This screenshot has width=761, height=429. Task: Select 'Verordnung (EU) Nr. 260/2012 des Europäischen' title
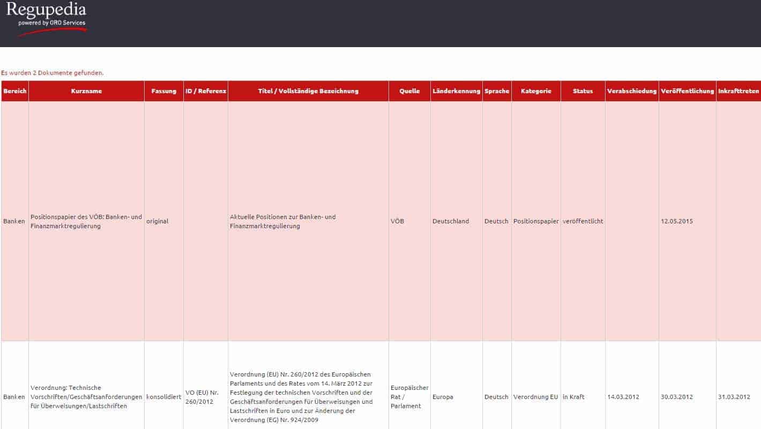pos(301,397)
